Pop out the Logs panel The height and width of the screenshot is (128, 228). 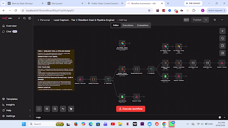[x=220, y=117]
